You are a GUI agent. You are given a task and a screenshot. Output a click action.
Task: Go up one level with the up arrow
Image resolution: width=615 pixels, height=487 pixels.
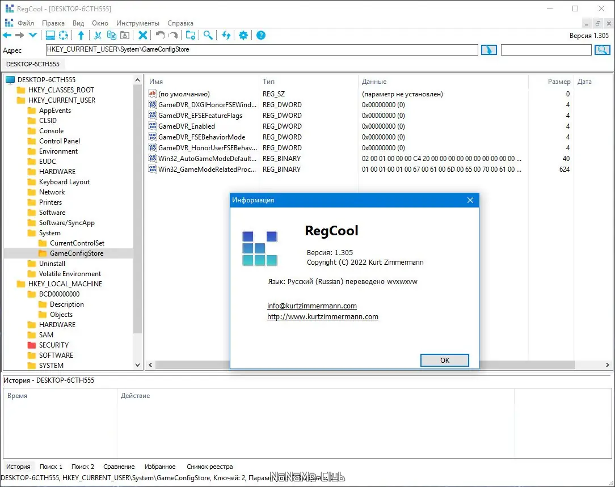(81, 35)
